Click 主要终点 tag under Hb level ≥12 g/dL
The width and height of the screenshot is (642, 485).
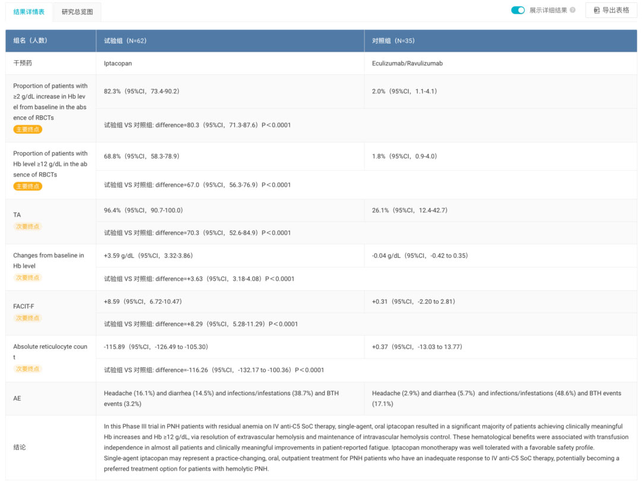point(28,187)
